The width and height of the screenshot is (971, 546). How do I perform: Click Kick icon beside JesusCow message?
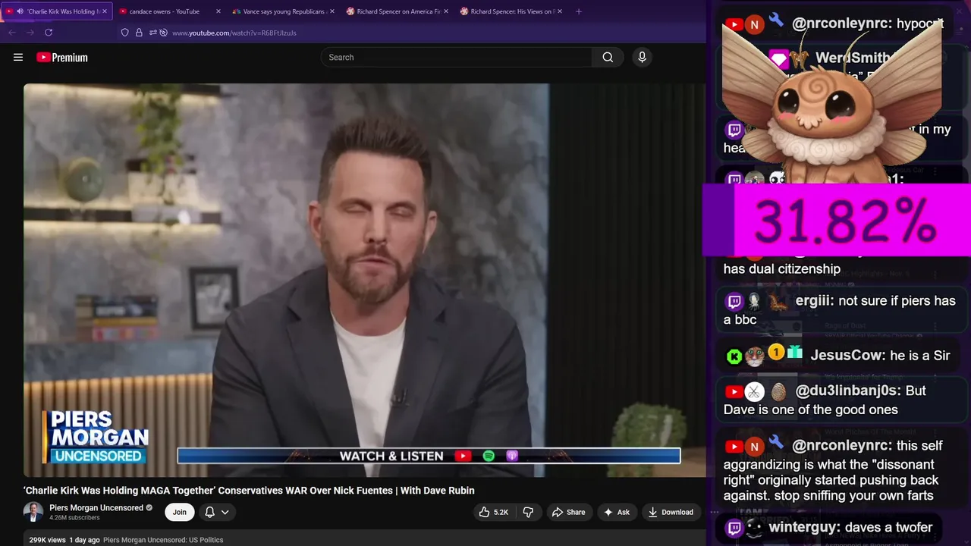pos(734,356)
